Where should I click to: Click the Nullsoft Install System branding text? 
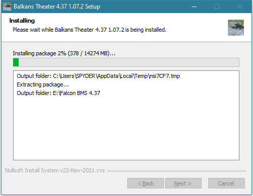pyautogui.click(x=55, y=170)
